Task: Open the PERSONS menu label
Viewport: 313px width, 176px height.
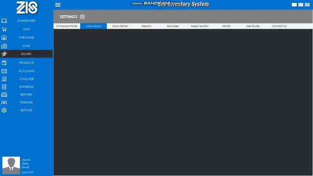Action: click(26, 102)
